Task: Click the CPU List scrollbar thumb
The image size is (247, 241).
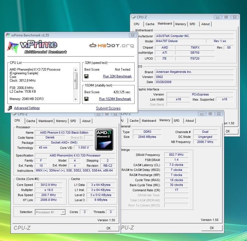Action: 76,81
